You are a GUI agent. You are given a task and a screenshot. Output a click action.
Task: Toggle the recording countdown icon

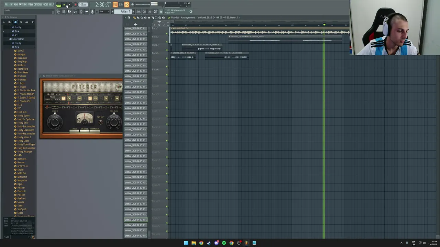121,4
